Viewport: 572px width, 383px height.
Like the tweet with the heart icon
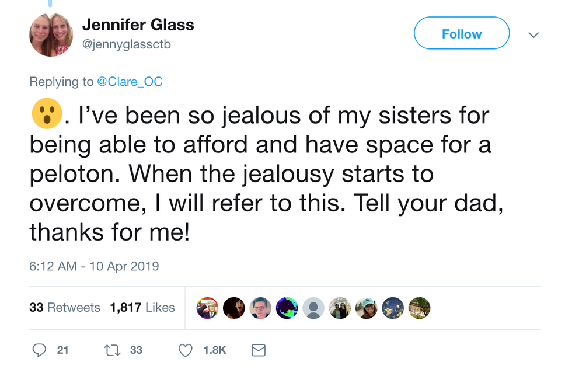click(x=185, y=350)
